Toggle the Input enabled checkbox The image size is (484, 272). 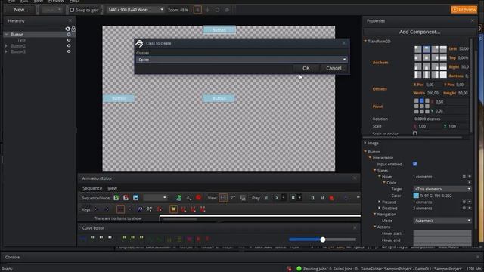(415, 164)
